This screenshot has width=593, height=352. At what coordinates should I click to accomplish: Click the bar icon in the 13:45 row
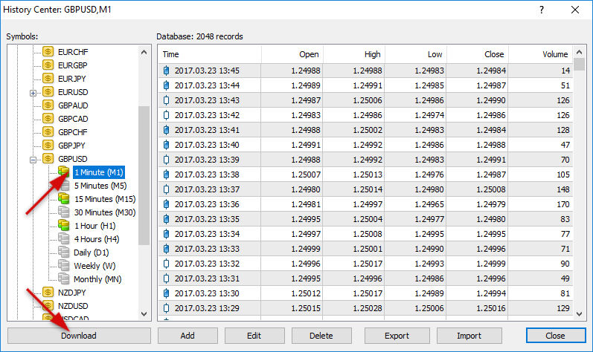point(166,71)
